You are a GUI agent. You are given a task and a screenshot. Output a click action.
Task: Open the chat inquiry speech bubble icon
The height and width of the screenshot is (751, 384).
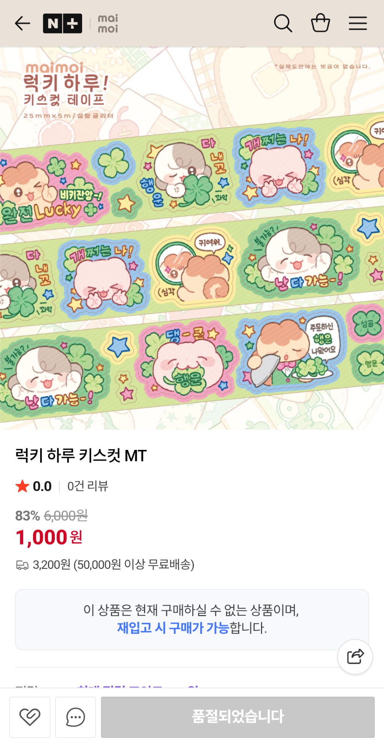75,717
